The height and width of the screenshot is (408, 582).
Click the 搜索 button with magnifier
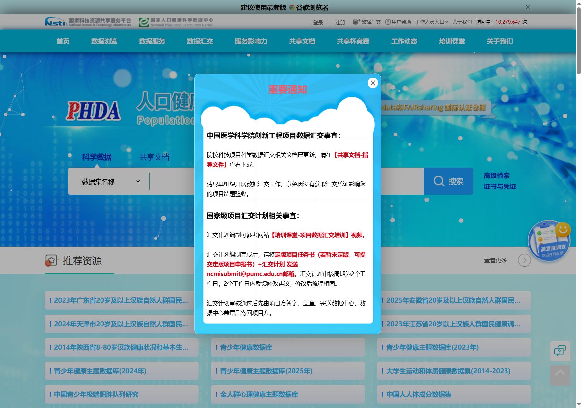(448, 181)
